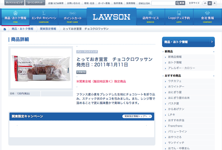This screenshot has height=150, width=222.
Task: Collapse the 新商品 sidebar section
Action: pyautogui.click(x=214, y=52)
